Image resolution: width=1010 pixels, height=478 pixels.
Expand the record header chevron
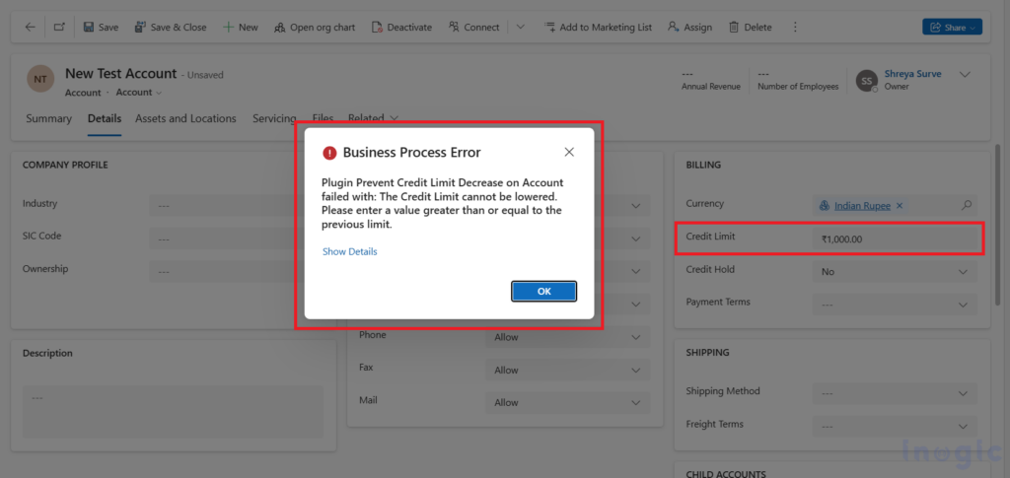pos(965,75)
